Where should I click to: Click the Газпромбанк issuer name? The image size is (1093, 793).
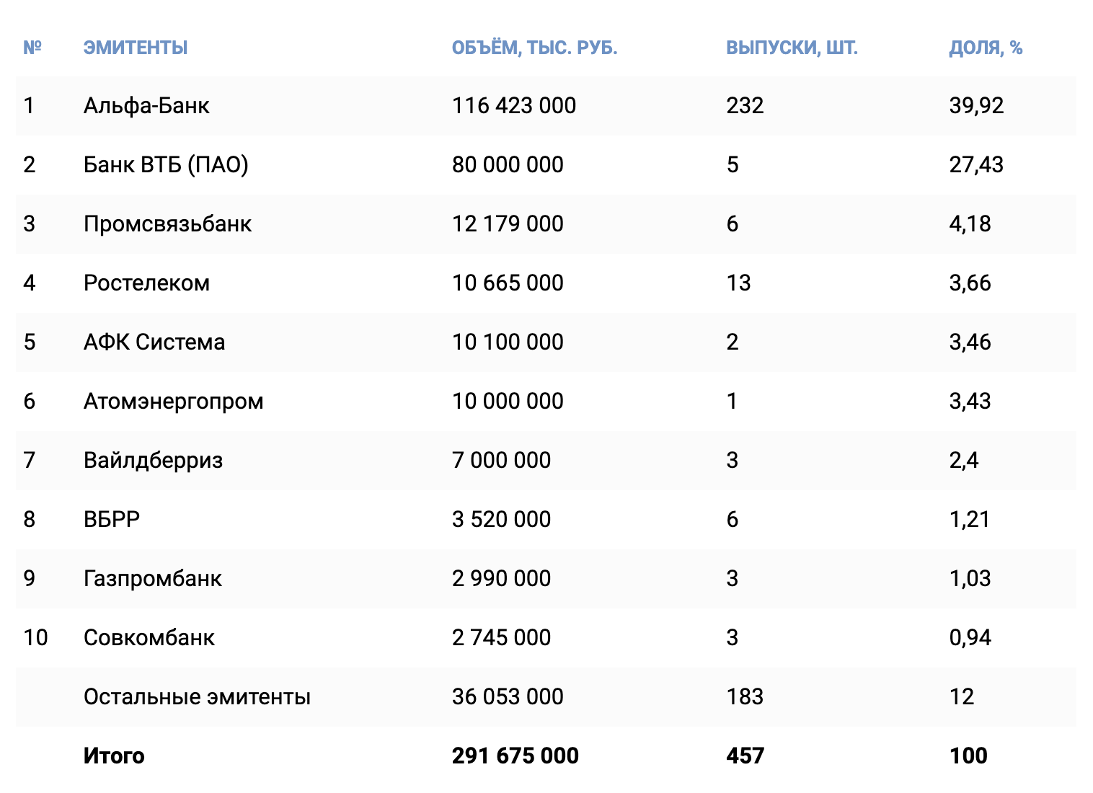click(x=152, y=579)
